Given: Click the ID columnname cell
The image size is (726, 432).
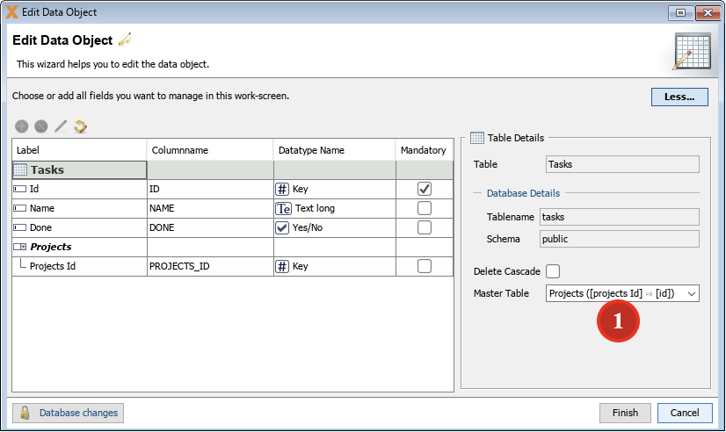Looking at the screenshot, I should click(210, 189).
